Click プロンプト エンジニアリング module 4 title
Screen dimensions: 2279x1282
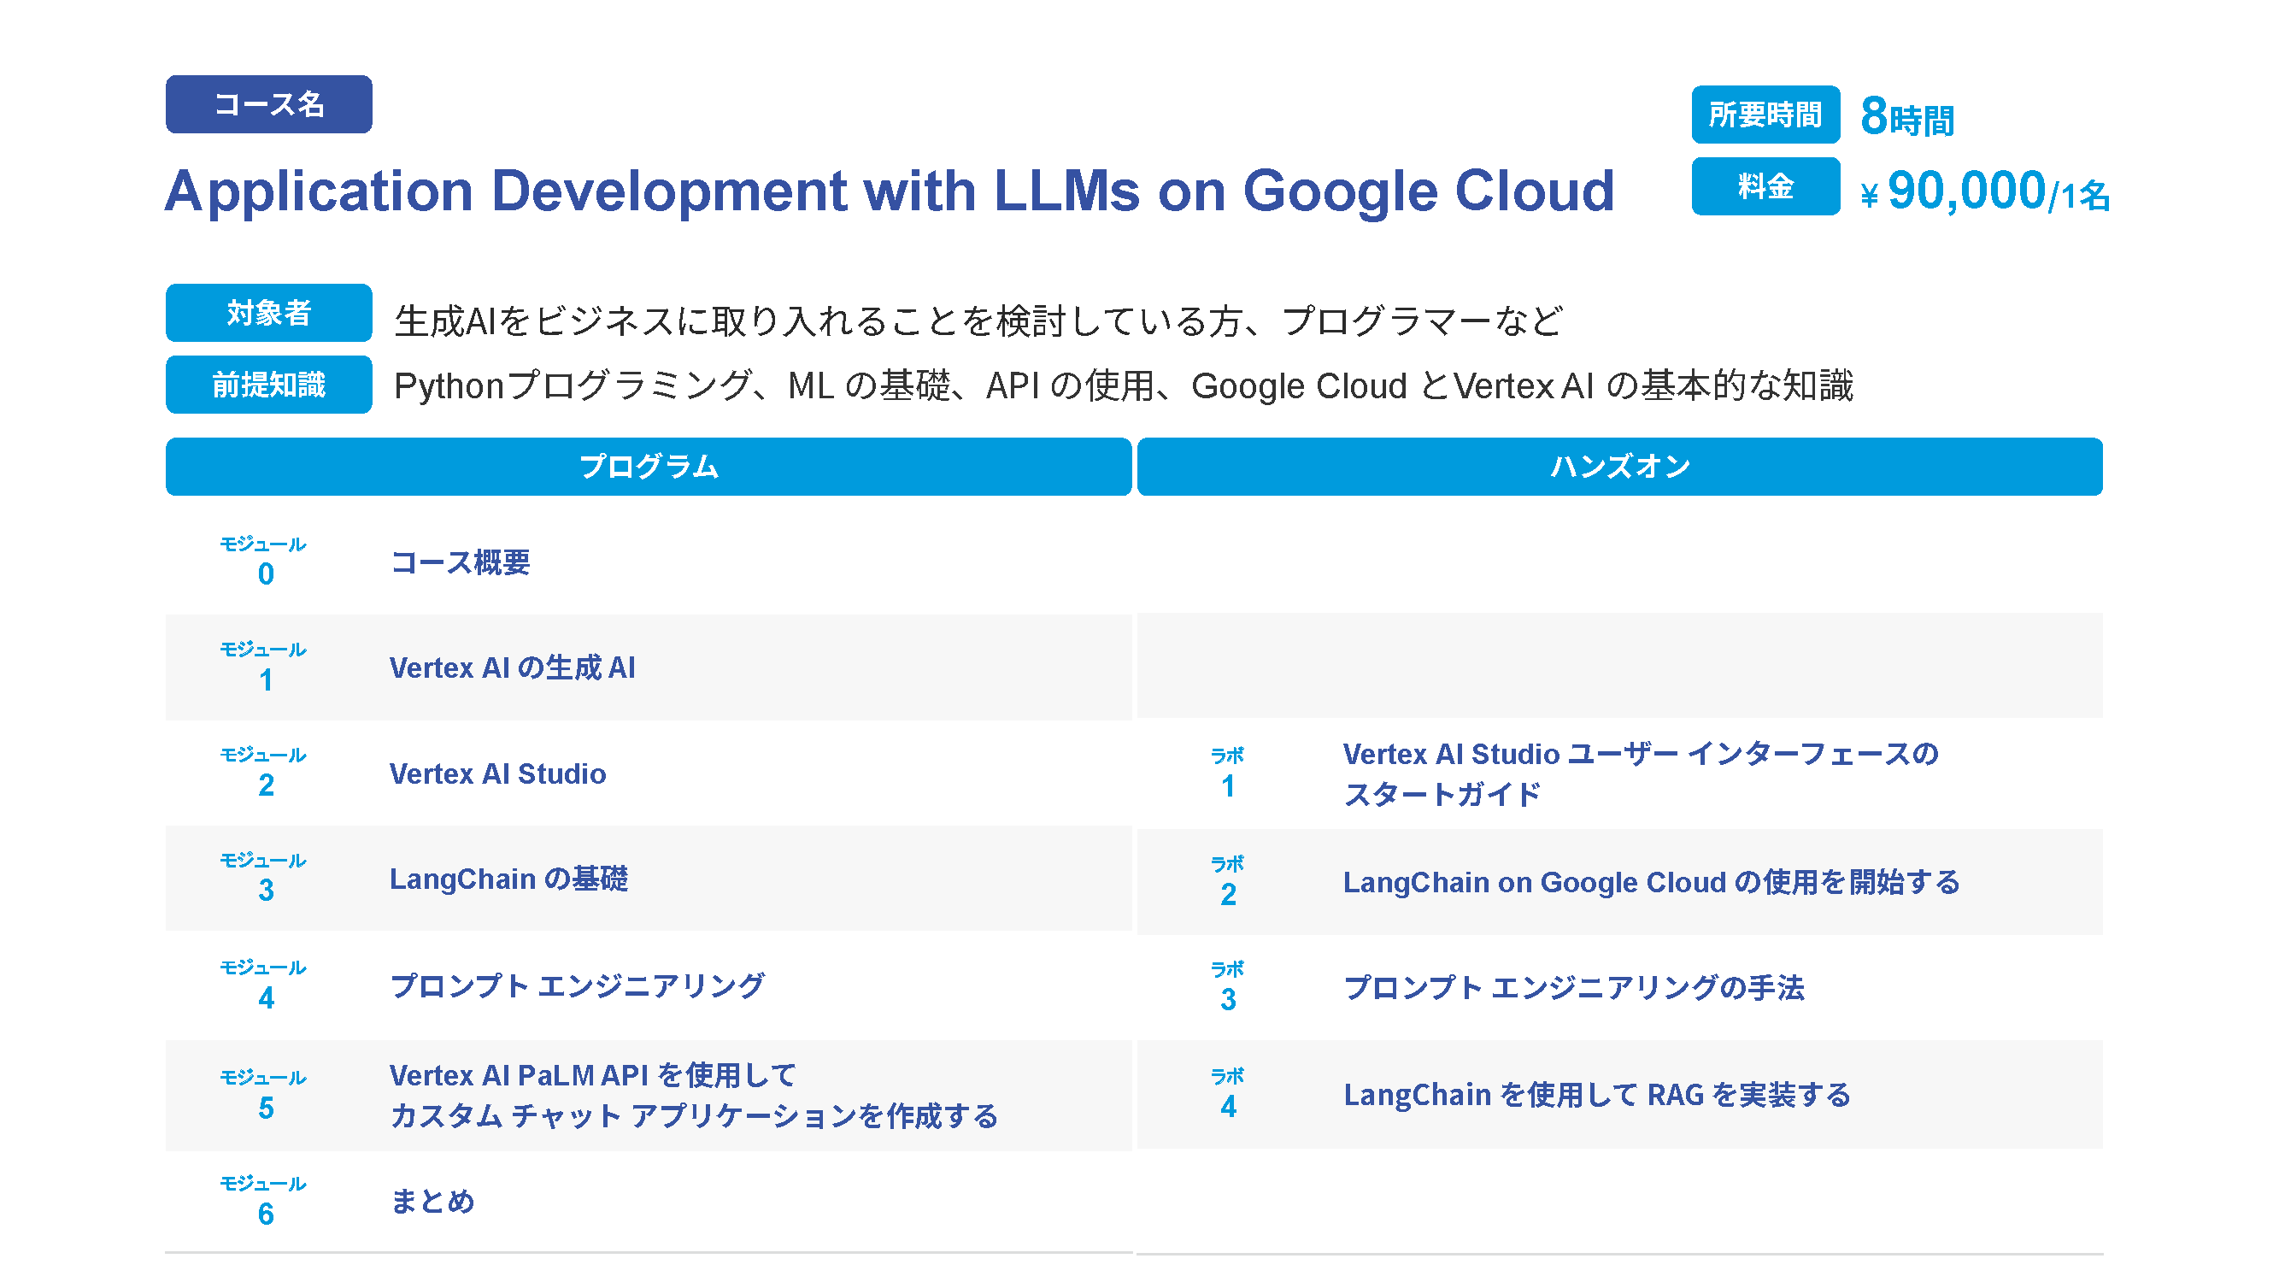tap(577, 985)
